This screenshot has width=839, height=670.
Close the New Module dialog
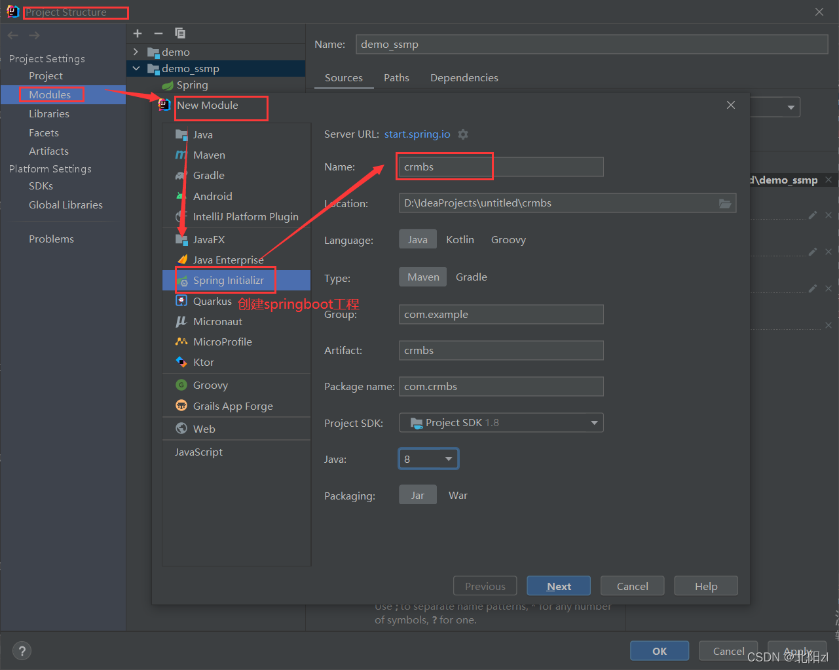[731, 105]
